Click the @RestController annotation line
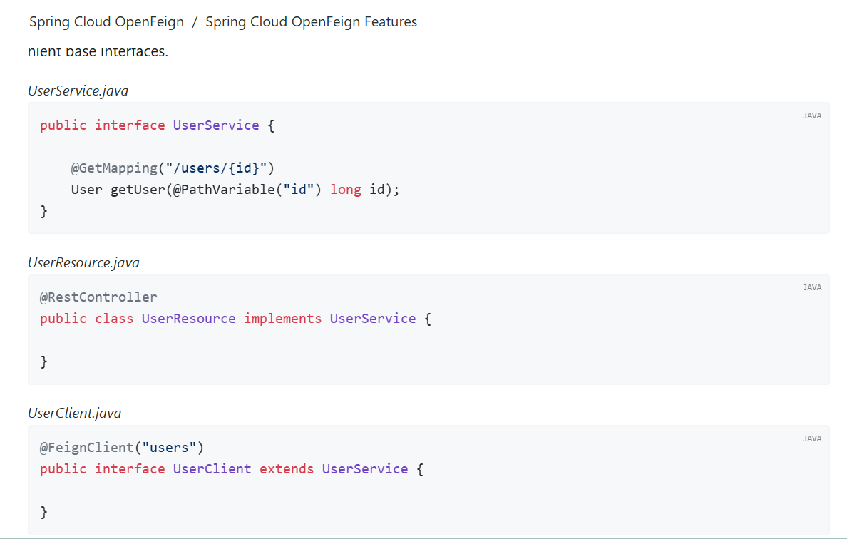Screen dimensions: 847x539 tap(98, 297)
